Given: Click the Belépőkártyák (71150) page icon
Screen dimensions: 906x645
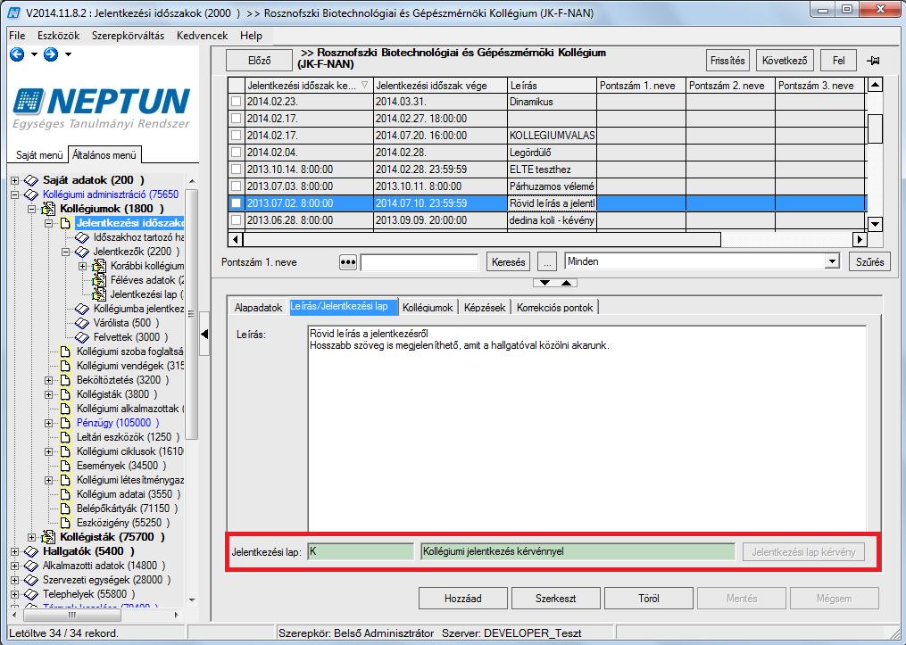Looking at the screenshot, I should [x=65, y=509].
